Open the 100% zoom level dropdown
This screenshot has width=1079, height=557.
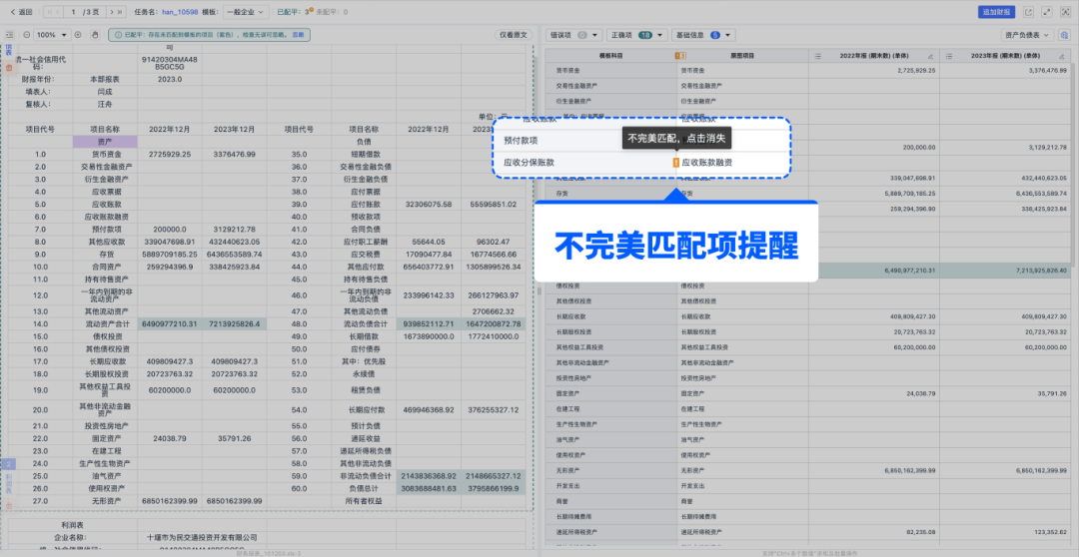[x=50, y=34]
